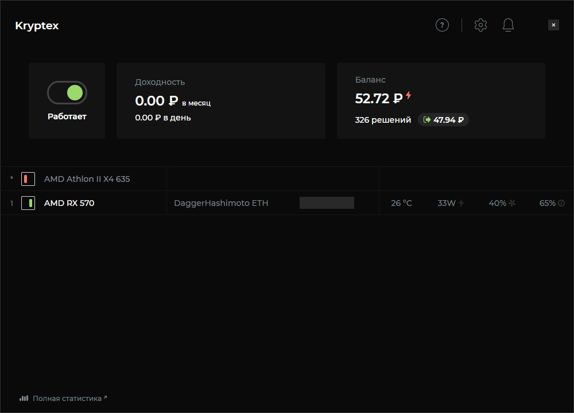The width and height of the screenshot is (574, 413).
Task: Click the DaggerHashimoto ETH algorithm label
Action: pos(221,203)
